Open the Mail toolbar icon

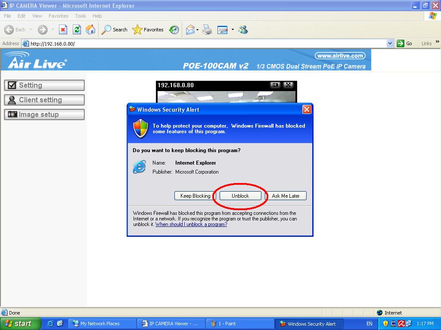(190, 30)
